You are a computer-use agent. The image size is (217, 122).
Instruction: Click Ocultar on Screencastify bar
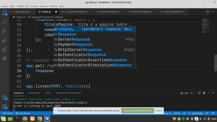point(159,111)
